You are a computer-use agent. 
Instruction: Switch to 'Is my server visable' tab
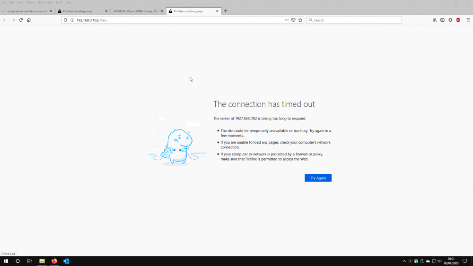click(27, 11)
